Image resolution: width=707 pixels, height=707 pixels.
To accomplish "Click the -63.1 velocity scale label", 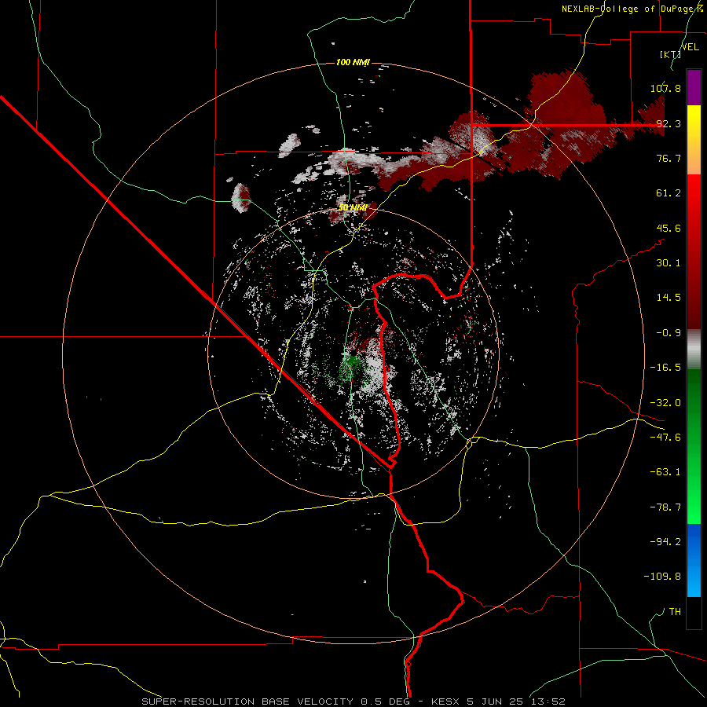I will tap(665, 472).
